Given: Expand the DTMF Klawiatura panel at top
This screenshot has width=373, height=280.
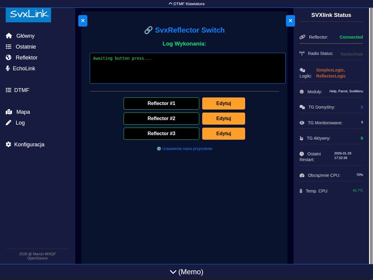Looking at the screenshot, I should click(186, 4).
